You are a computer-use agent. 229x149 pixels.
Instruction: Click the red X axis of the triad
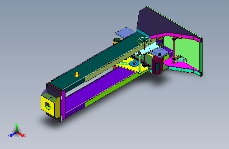point(20,134)
